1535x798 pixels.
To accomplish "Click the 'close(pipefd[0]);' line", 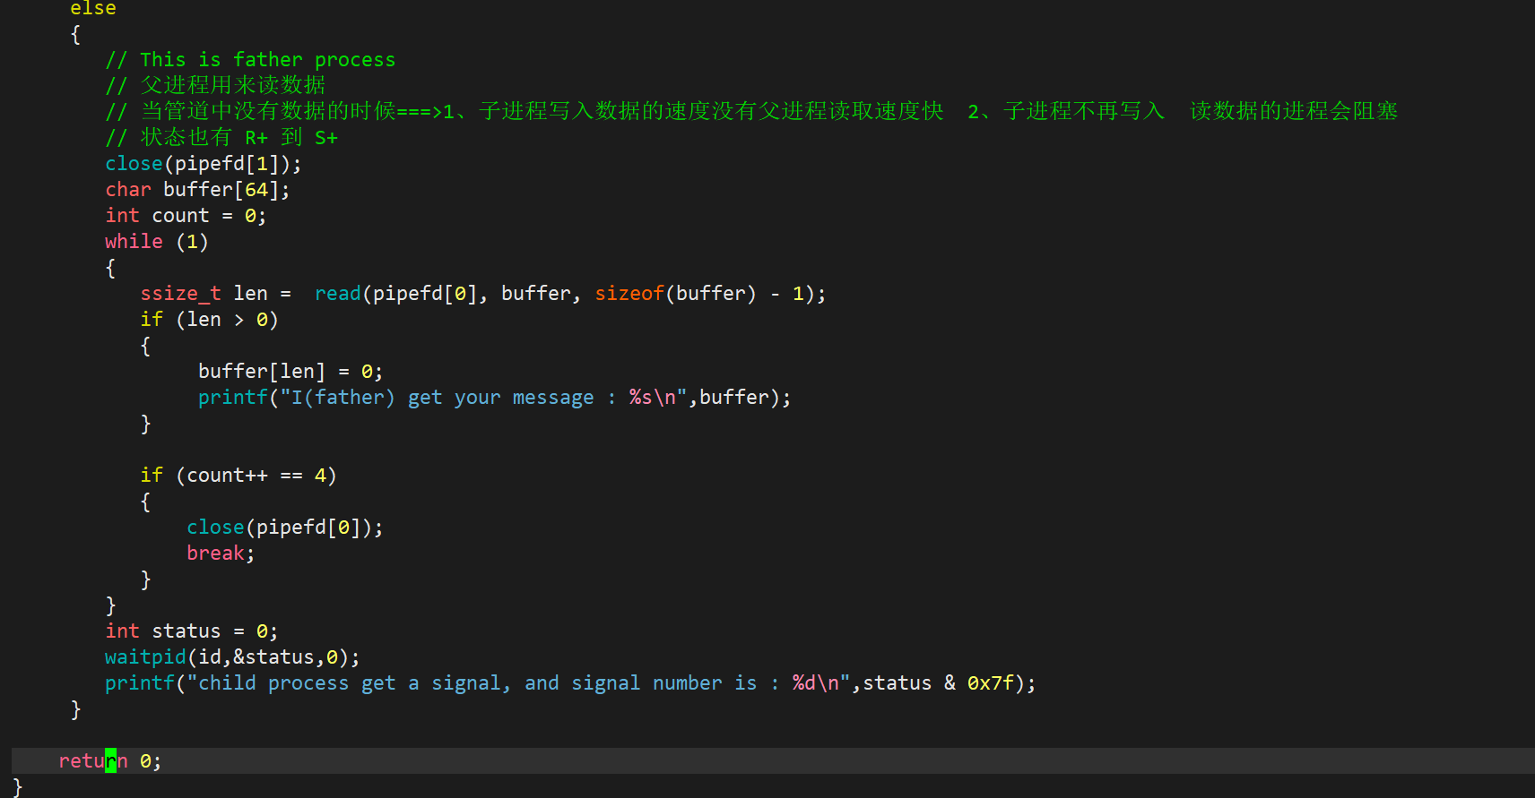I will pos(285,528).
